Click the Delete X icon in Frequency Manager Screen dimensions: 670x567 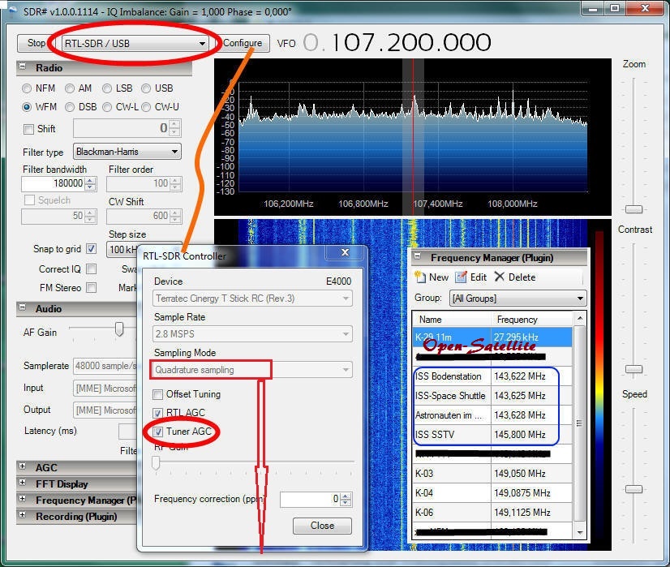coord(499,277)
